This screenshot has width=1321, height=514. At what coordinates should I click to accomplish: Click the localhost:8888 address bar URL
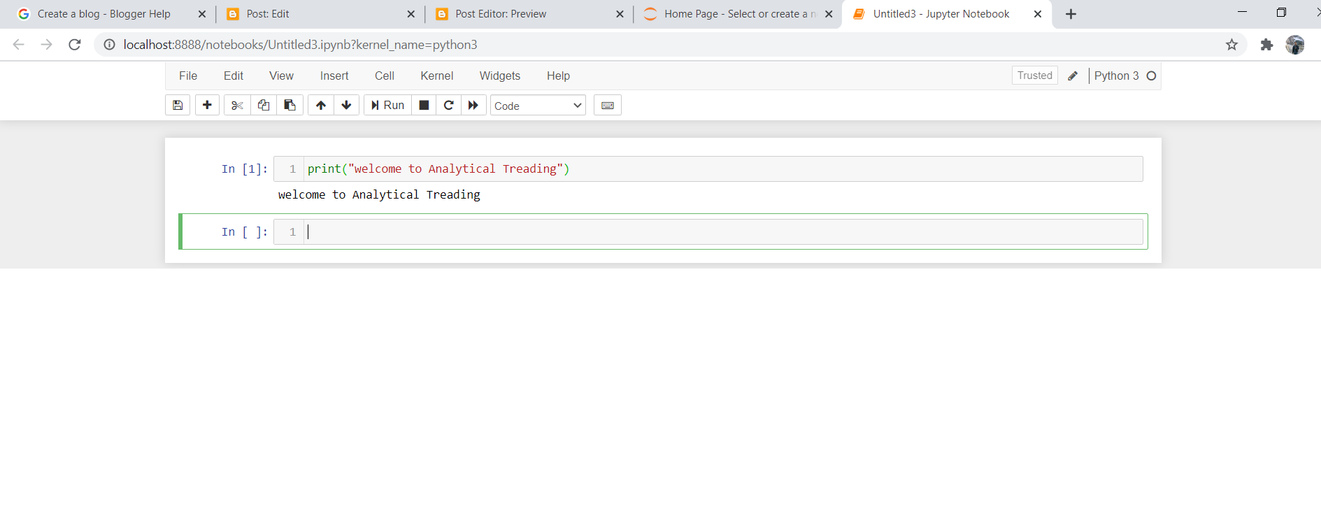pos(301,45)
